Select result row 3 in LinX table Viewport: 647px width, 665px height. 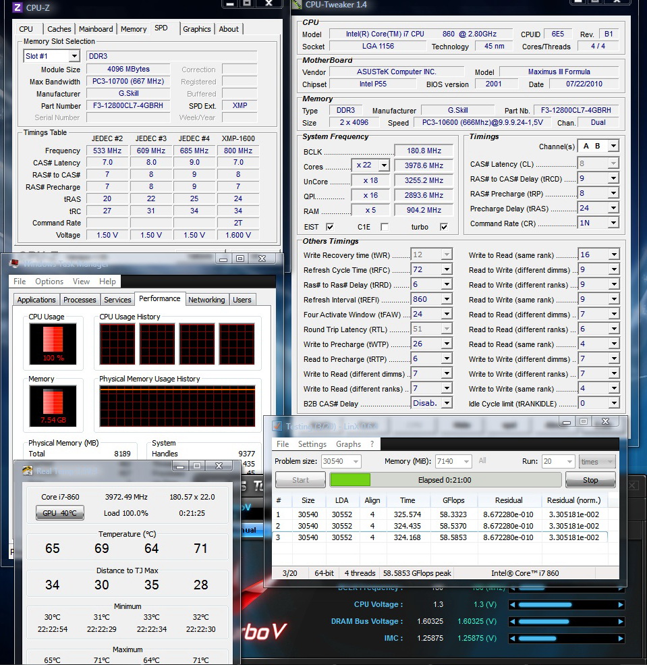[x=439, y=537]
